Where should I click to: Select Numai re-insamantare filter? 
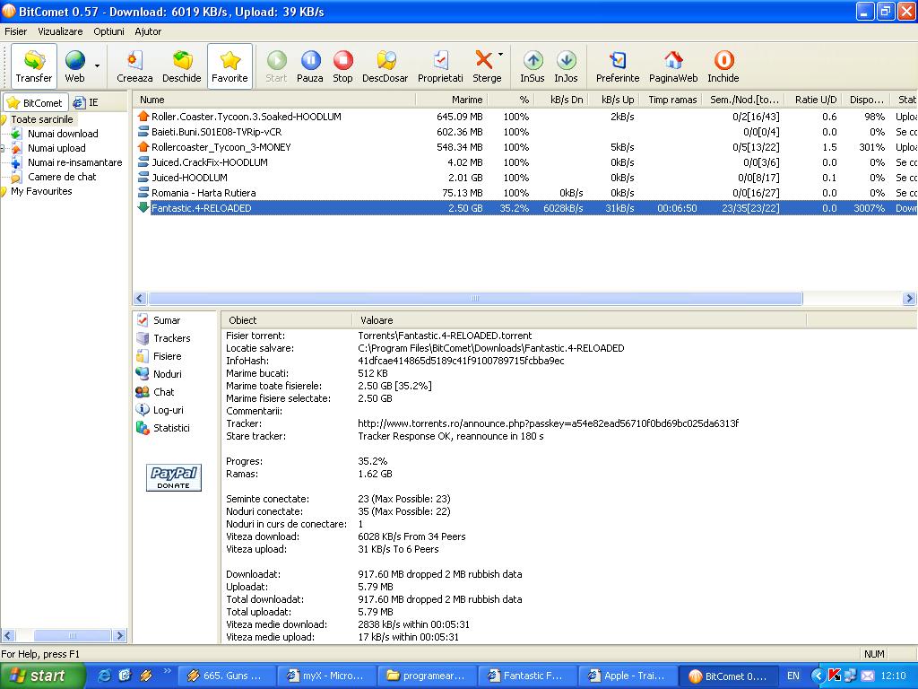(75, 162)
